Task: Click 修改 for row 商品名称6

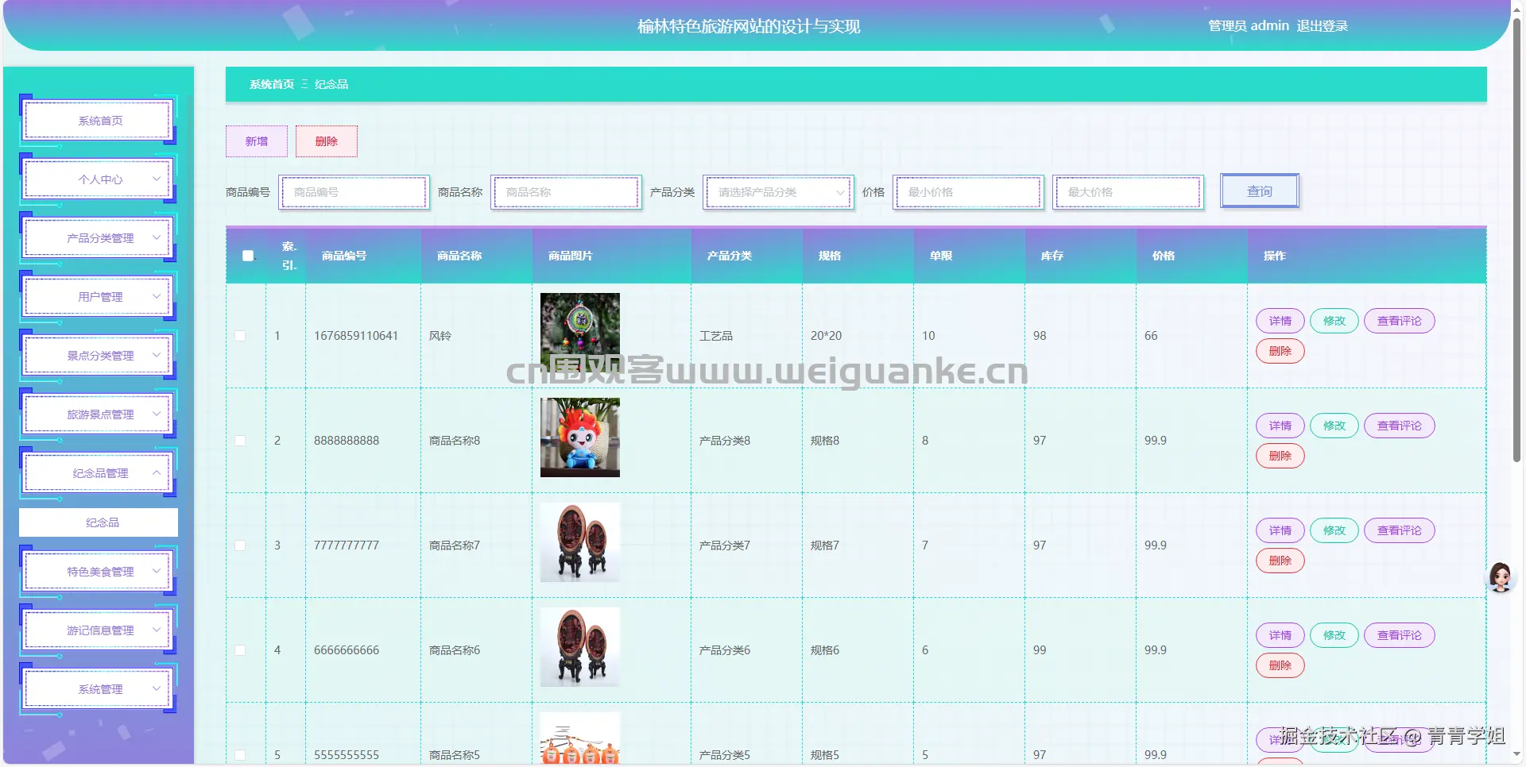Action: pyautogui.click(x=1334, y=635)
